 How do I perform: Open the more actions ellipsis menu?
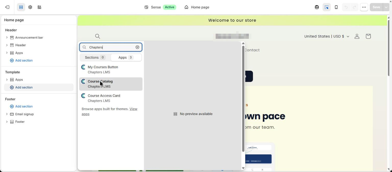(364, 7)
